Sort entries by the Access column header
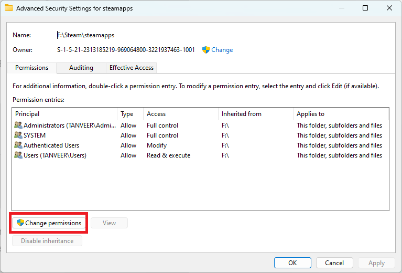The image size is (402, 273). coord(181,114)
